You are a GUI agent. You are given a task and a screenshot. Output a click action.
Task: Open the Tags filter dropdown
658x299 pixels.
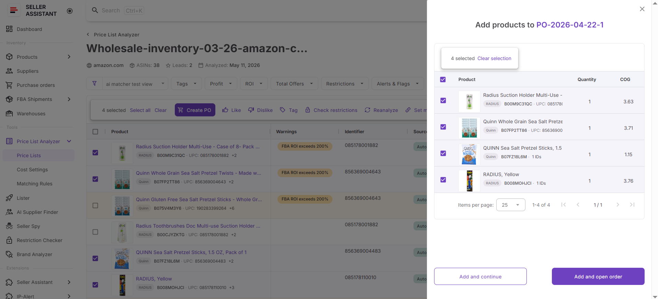(186, 84)
